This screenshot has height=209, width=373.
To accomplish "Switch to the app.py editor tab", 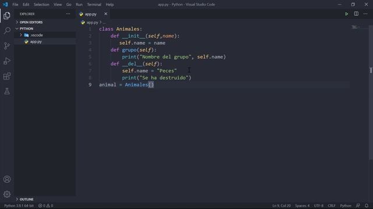I will point(93,14).
